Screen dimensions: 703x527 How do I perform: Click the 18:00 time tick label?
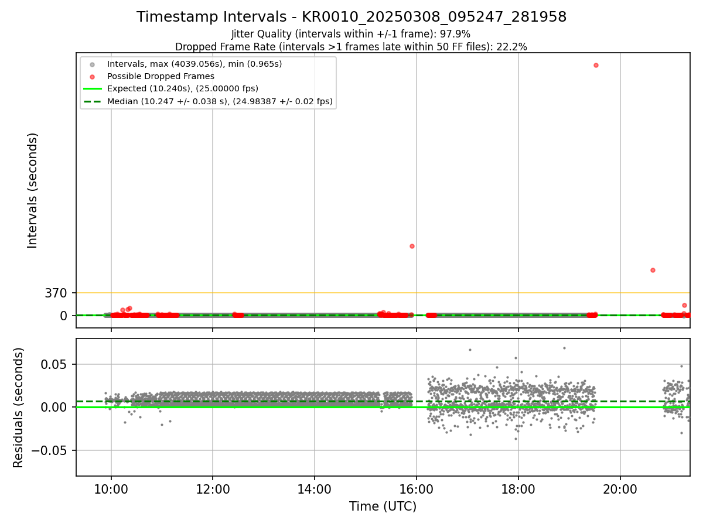click(x=518, y=489)
